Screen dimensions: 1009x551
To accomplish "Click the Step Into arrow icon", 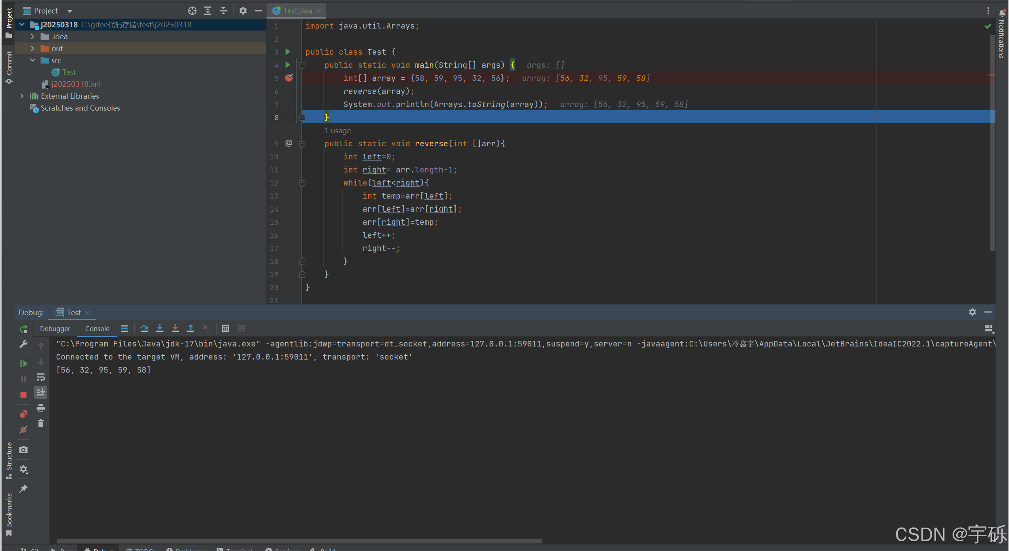I will click(x=160, y=328).
